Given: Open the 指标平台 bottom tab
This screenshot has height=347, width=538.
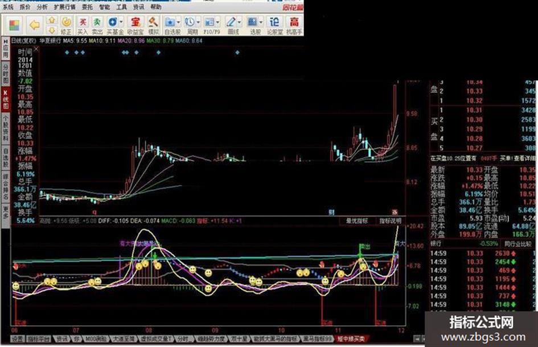Looking at the screenshot, I should (x=39, y=340).
